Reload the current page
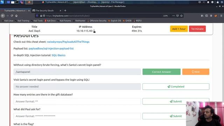Viewport: 224px width, 126px height. point(12,16)
